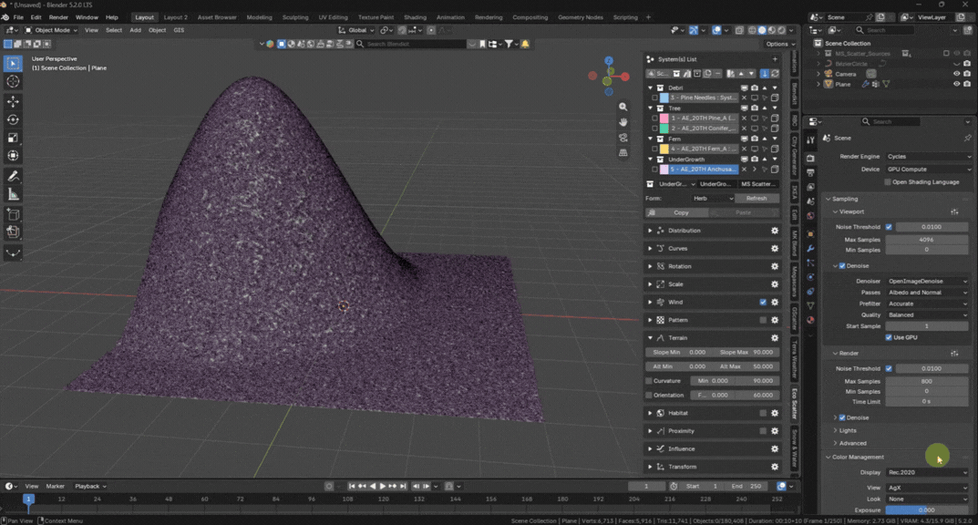Enable the Wind checkbox
This screenshot has height=525, width=978.
[763, 303]
